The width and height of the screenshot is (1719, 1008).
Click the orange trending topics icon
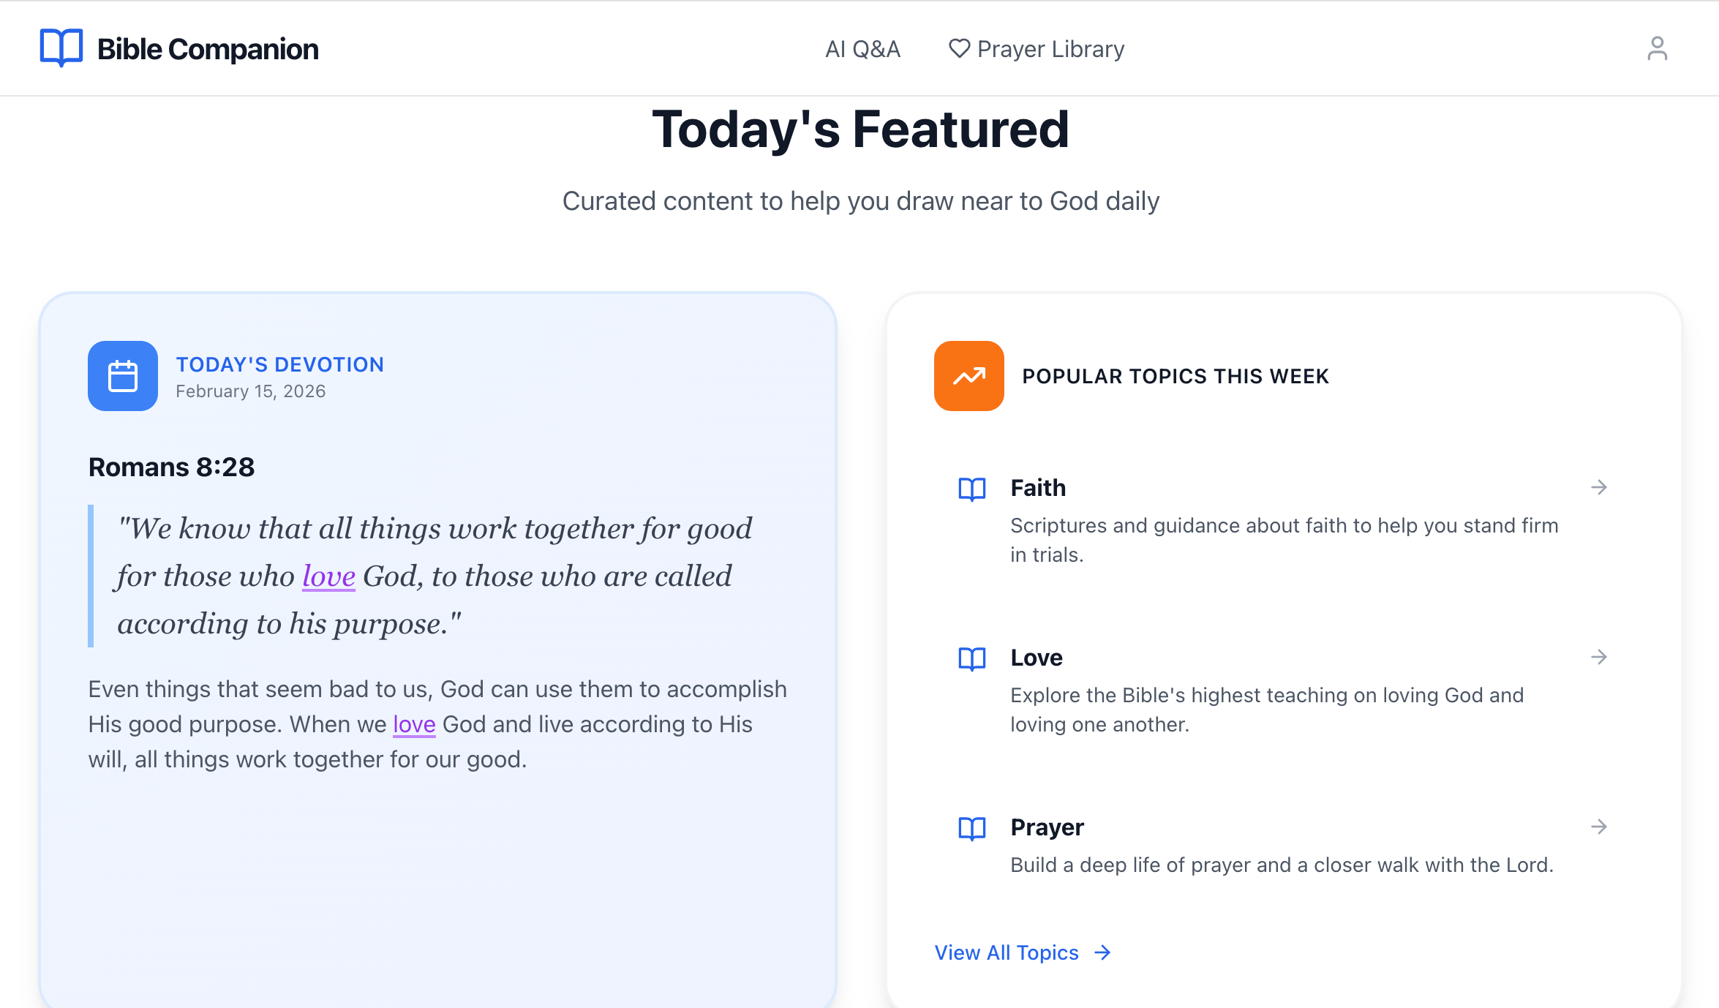click(968, 376)
